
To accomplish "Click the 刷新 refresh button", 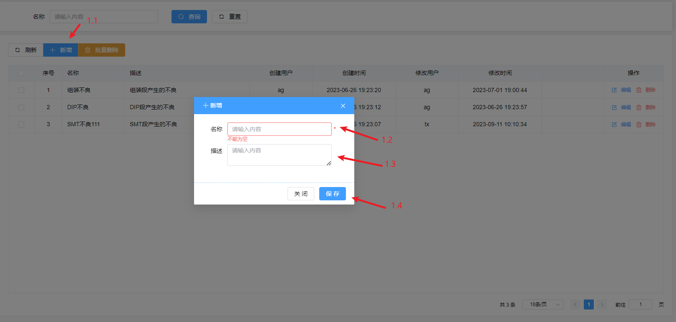I will tap(26, 50).
